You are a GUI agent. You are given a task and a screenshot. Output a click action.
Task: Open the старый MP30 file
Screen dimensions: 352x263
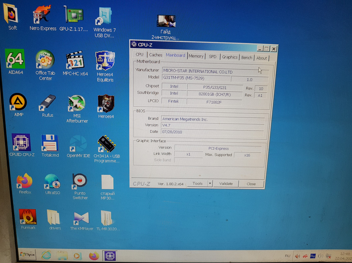pos(108,187)
